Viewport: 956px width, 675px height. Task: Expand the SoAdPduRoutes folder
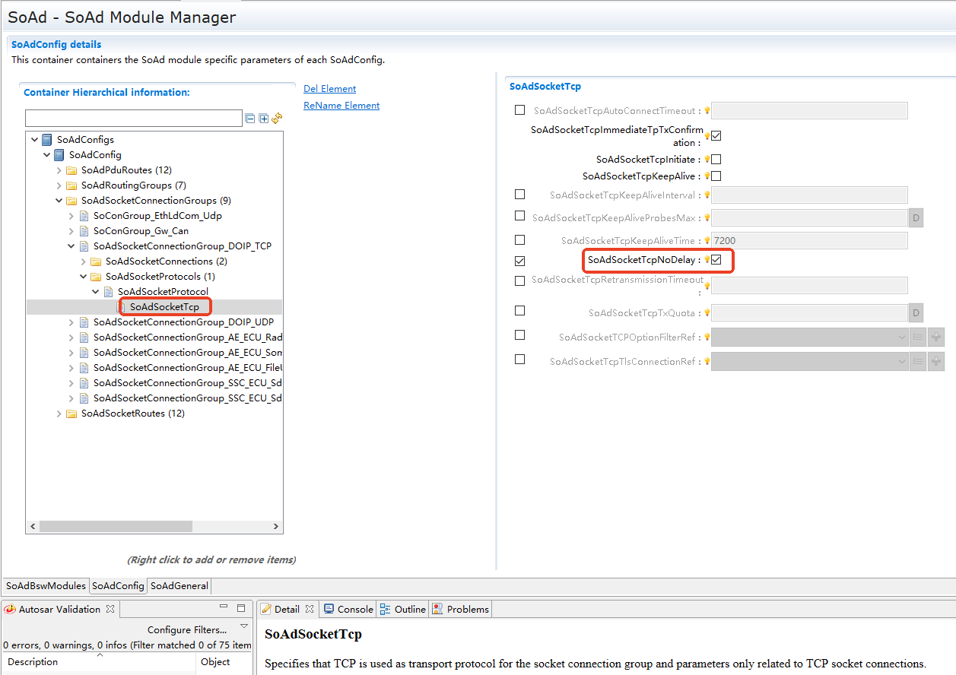(x=59, y=170)
